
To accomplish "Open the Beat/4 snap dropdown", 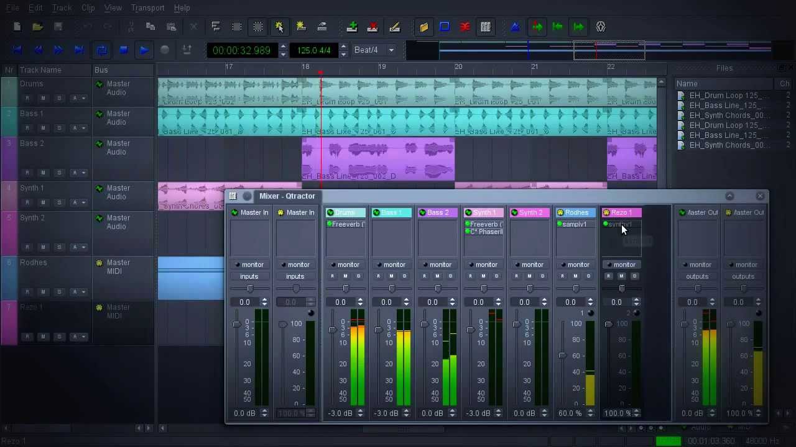I will (391, 50).
